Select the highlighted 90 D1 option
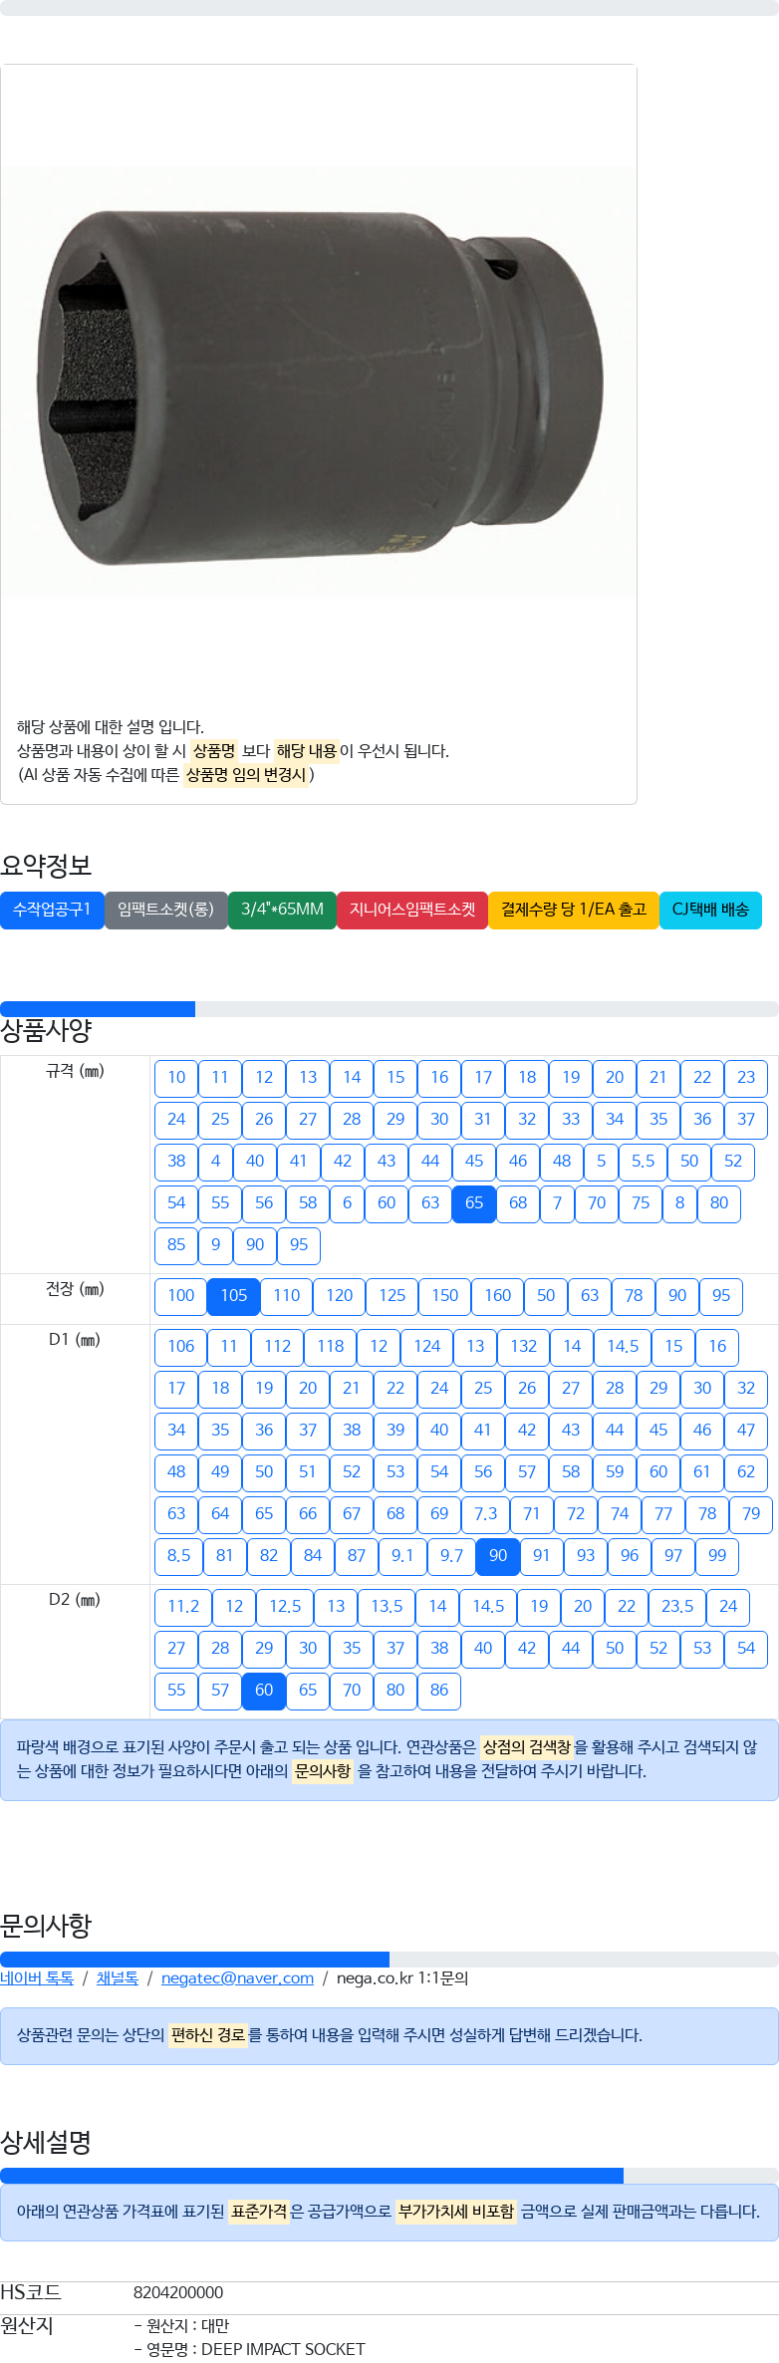Screen dimensions: 779x2363 pos(498,1556)
